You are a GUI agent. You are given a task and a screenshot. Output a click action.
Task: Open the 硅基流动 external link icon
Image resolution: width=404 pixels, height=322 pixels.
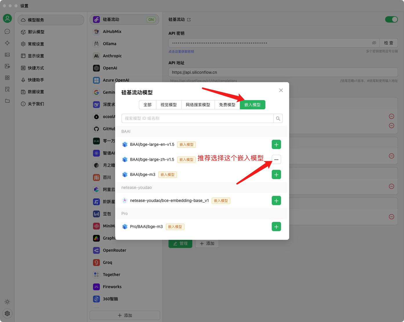tap(189, 20)
